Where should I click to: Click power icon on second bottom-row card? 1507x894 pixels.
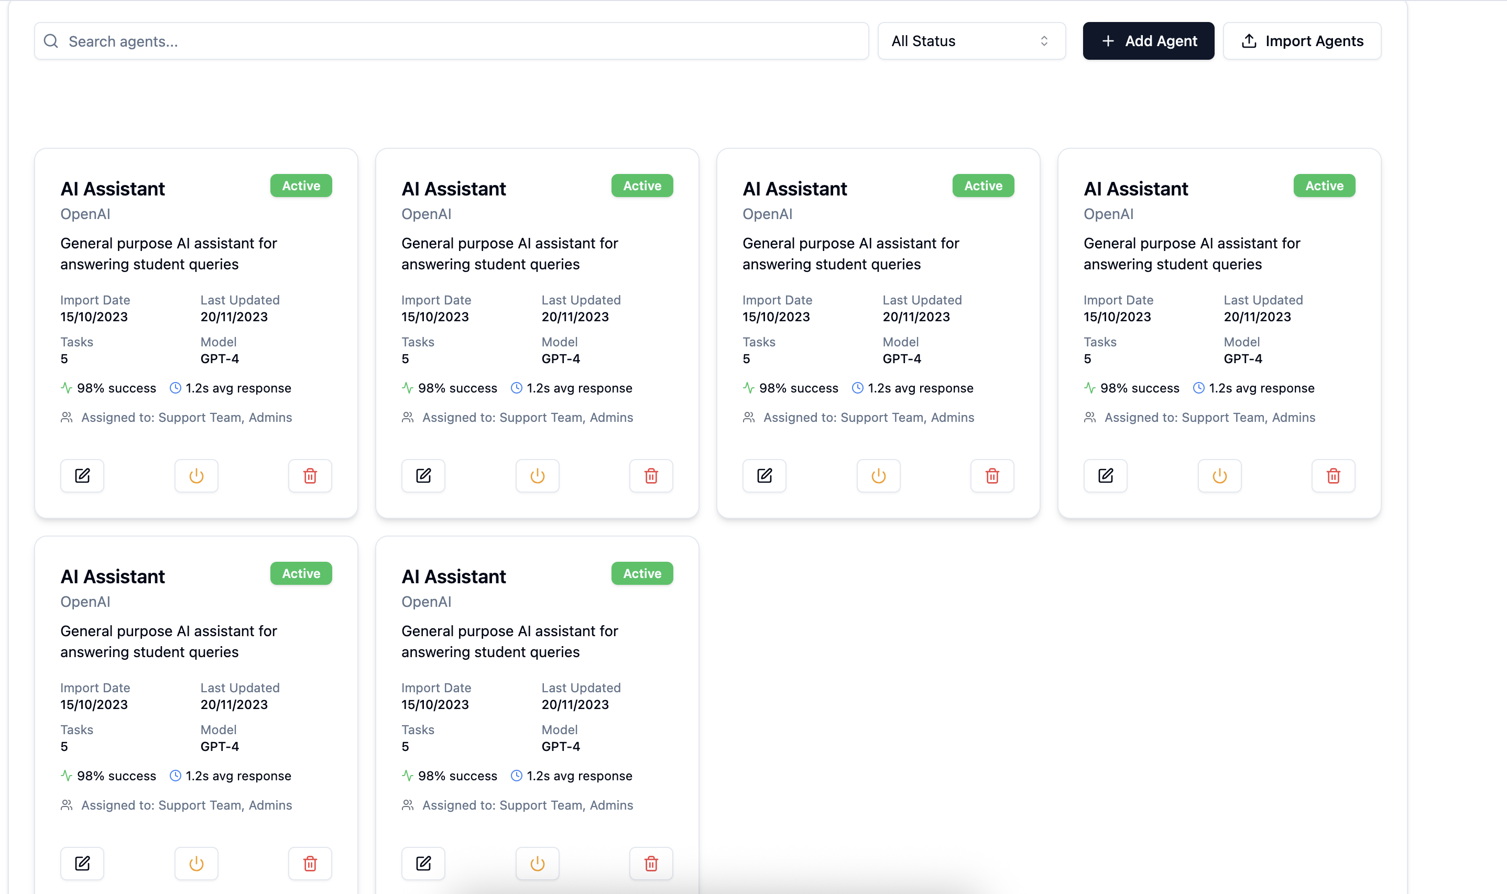pos(537,863)
